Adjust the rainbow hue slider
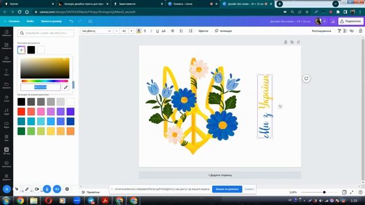Image resolution: width=365 pixels, height=205 pixels. point(44,81)
